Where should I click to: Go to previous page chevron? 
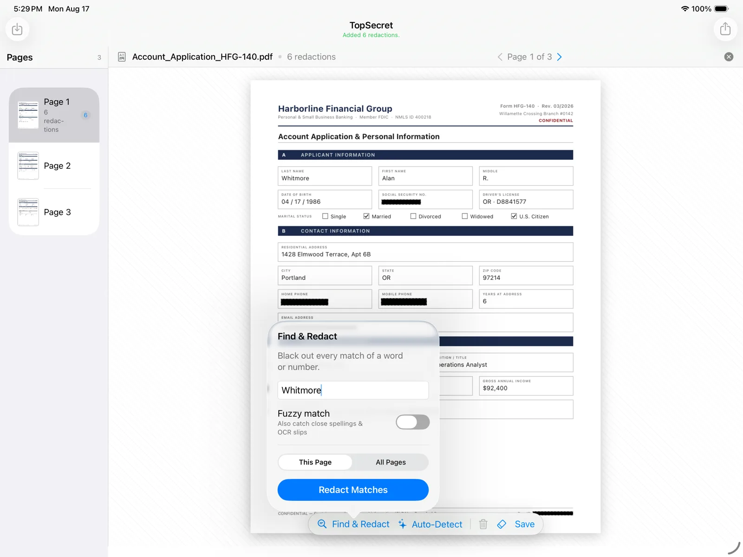pos(500,57)
